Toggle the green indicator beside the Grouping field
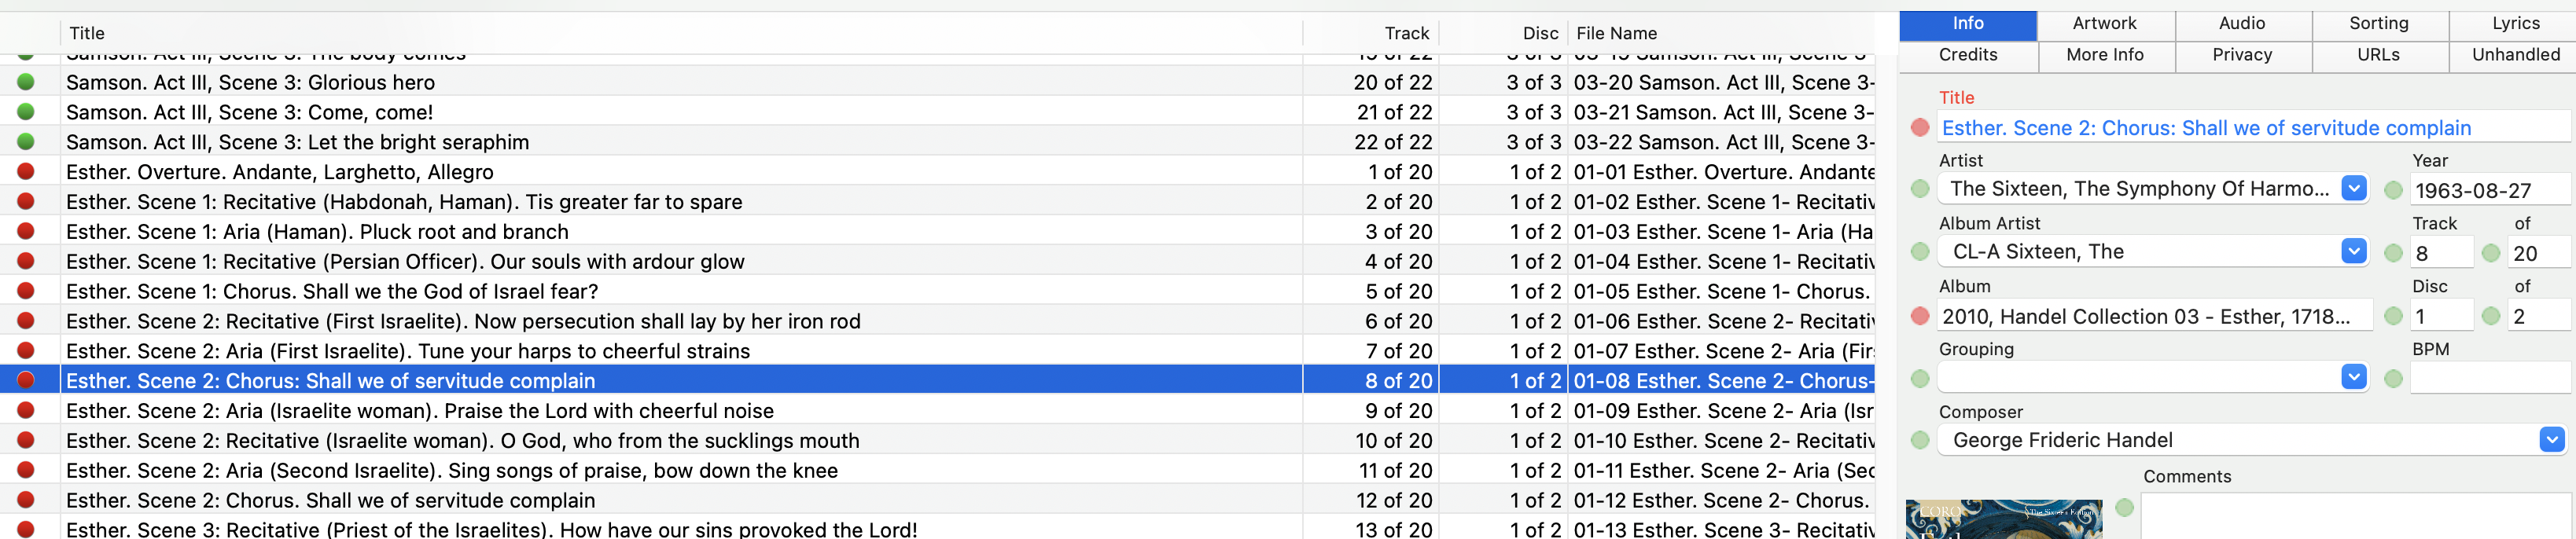2576x539 pixels. [1919, 378]
